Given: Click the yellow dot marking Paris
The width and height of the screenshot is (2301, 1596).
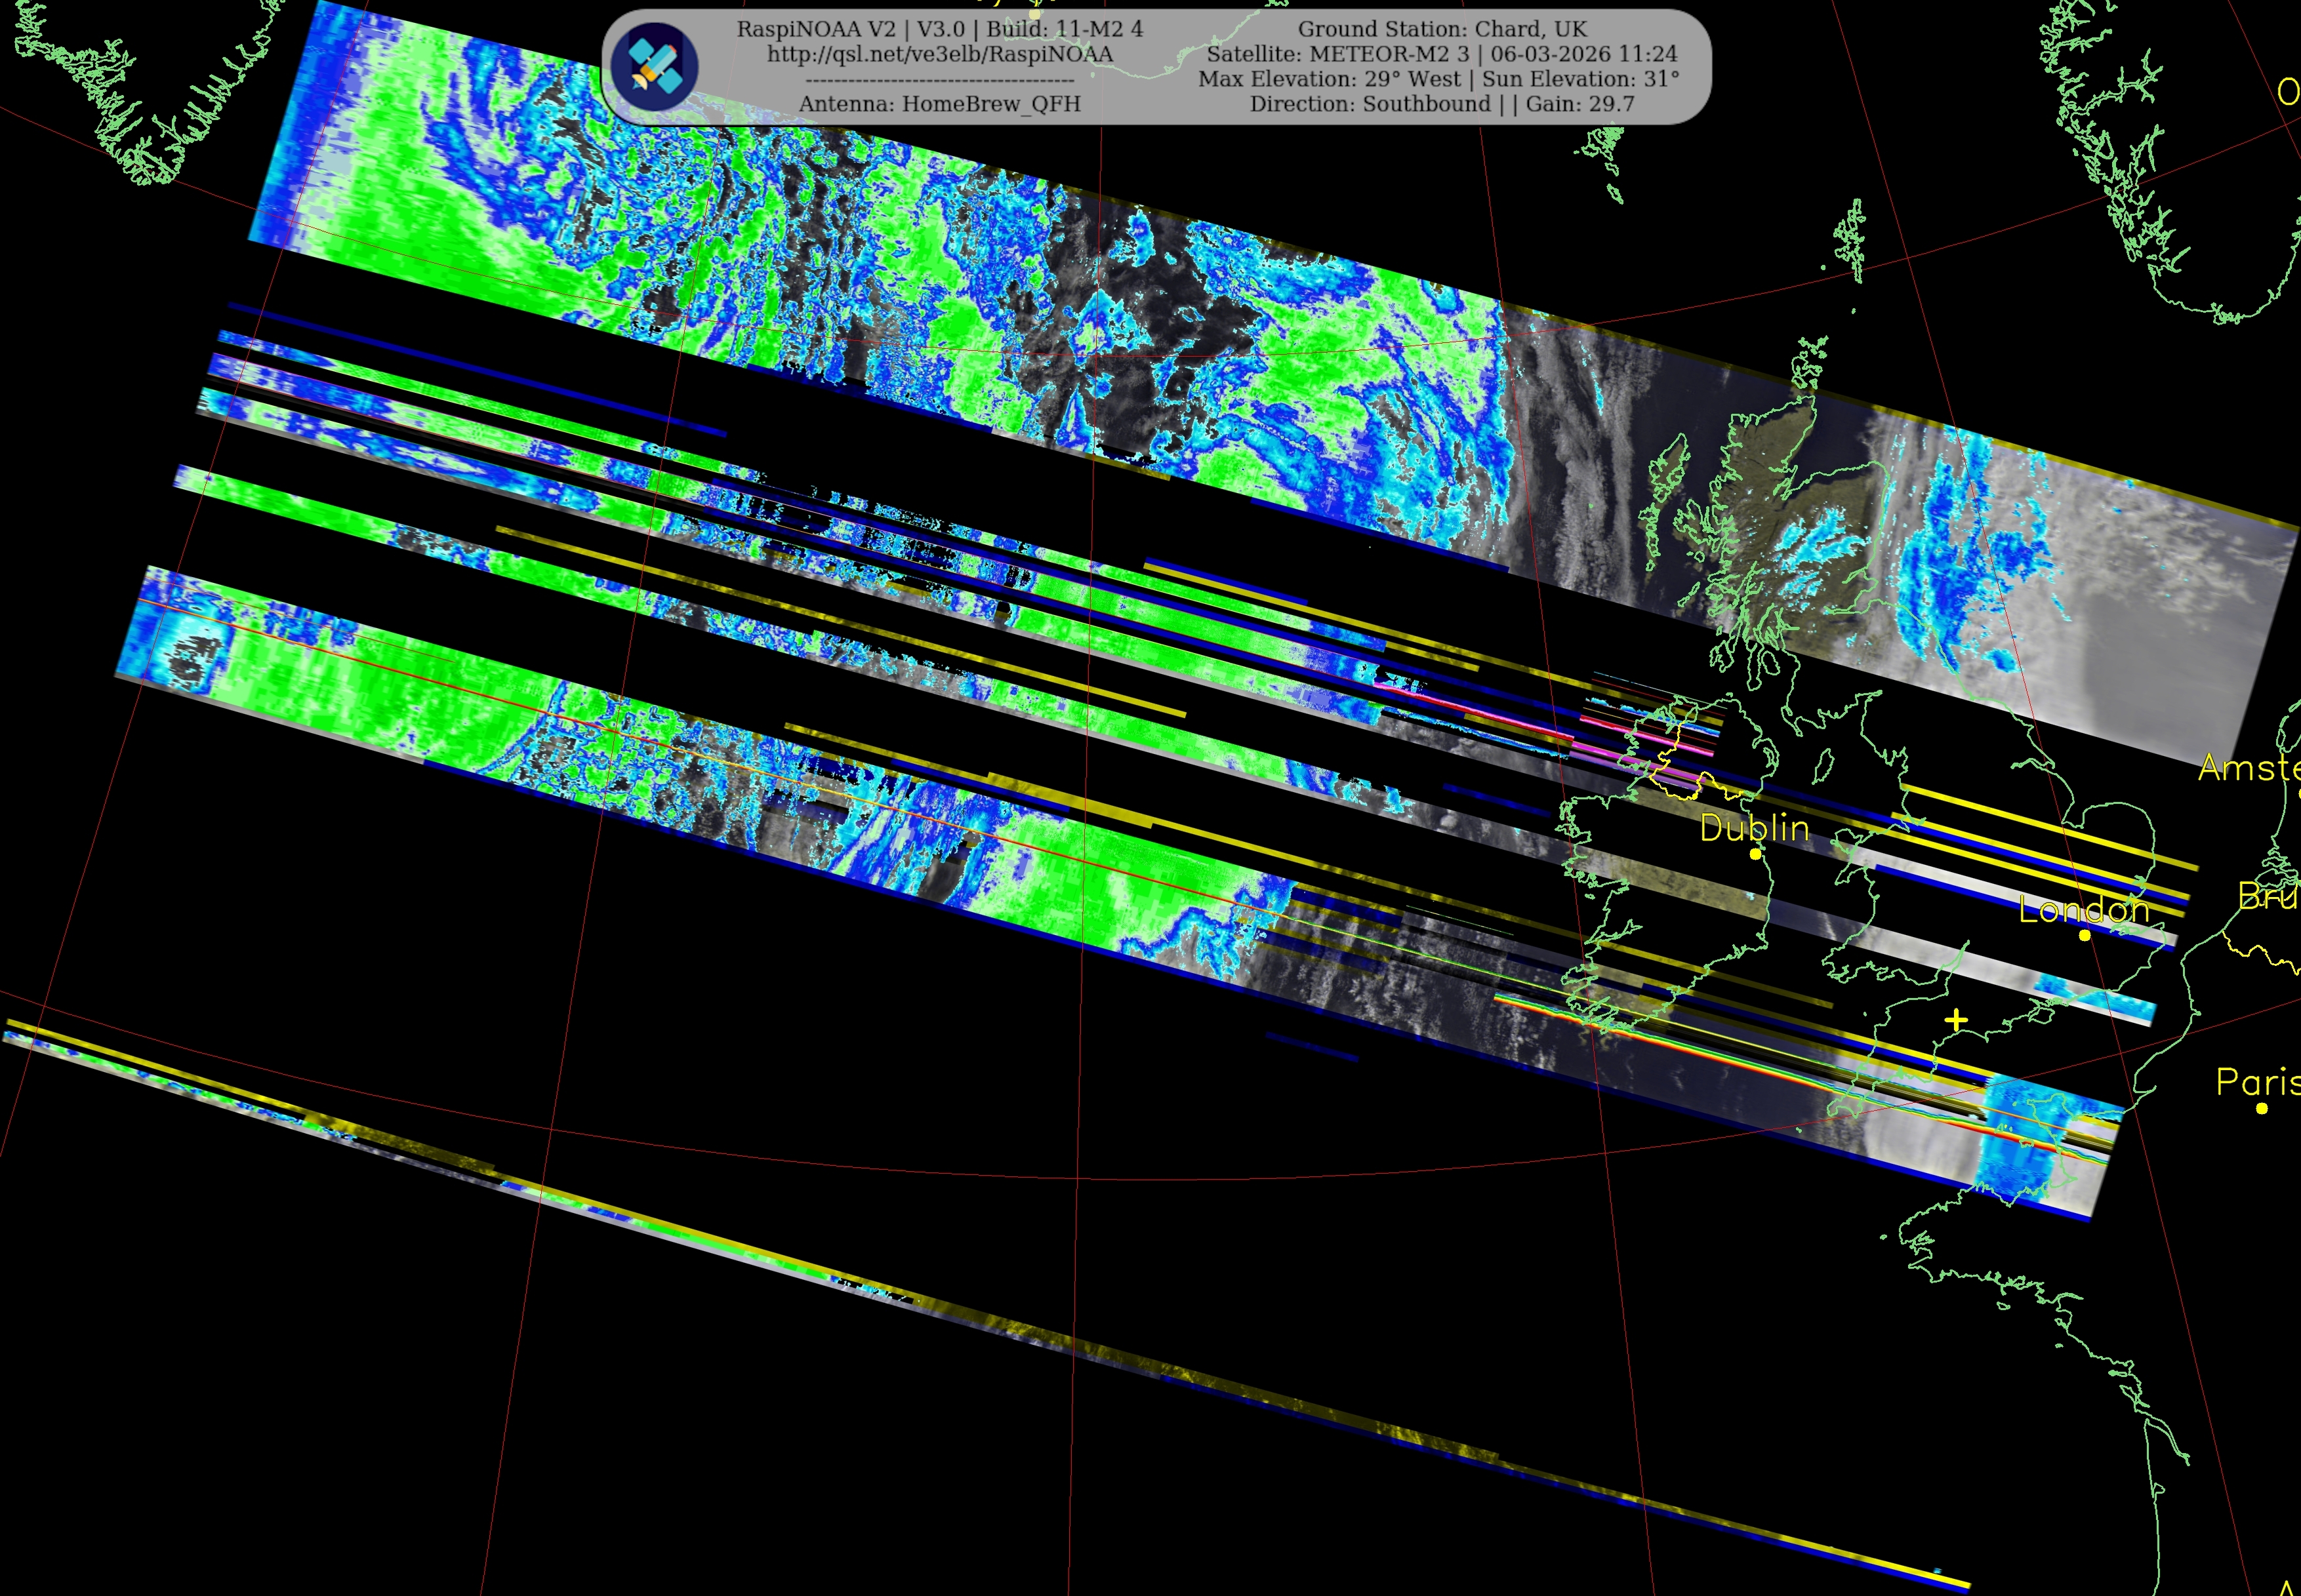Looking at the screenshot, I should 2262,1108.
